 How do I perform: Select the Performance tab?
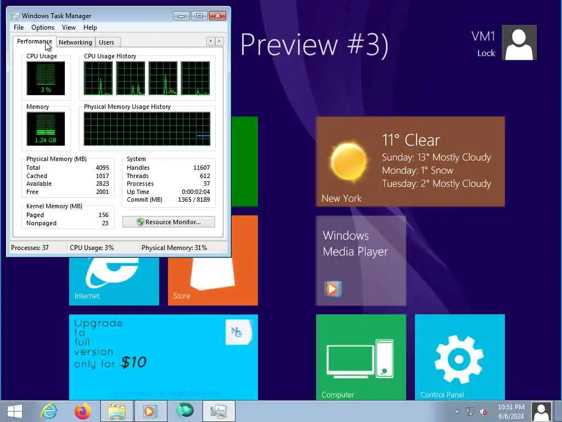coord(35,42)
